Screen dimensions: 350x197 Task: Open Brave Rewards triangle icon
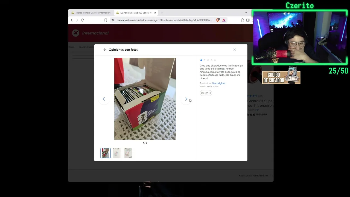click(x=224, y=20)
